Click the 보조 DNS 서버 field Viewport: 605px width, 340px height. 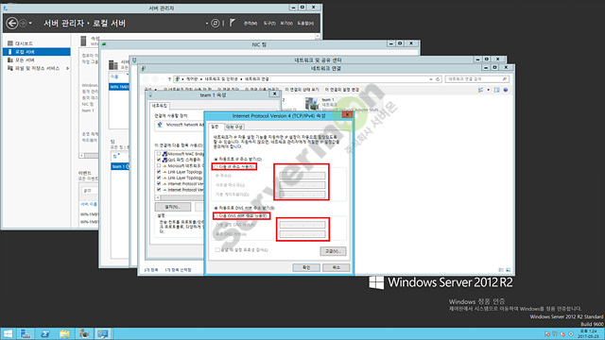pos(302,234)
